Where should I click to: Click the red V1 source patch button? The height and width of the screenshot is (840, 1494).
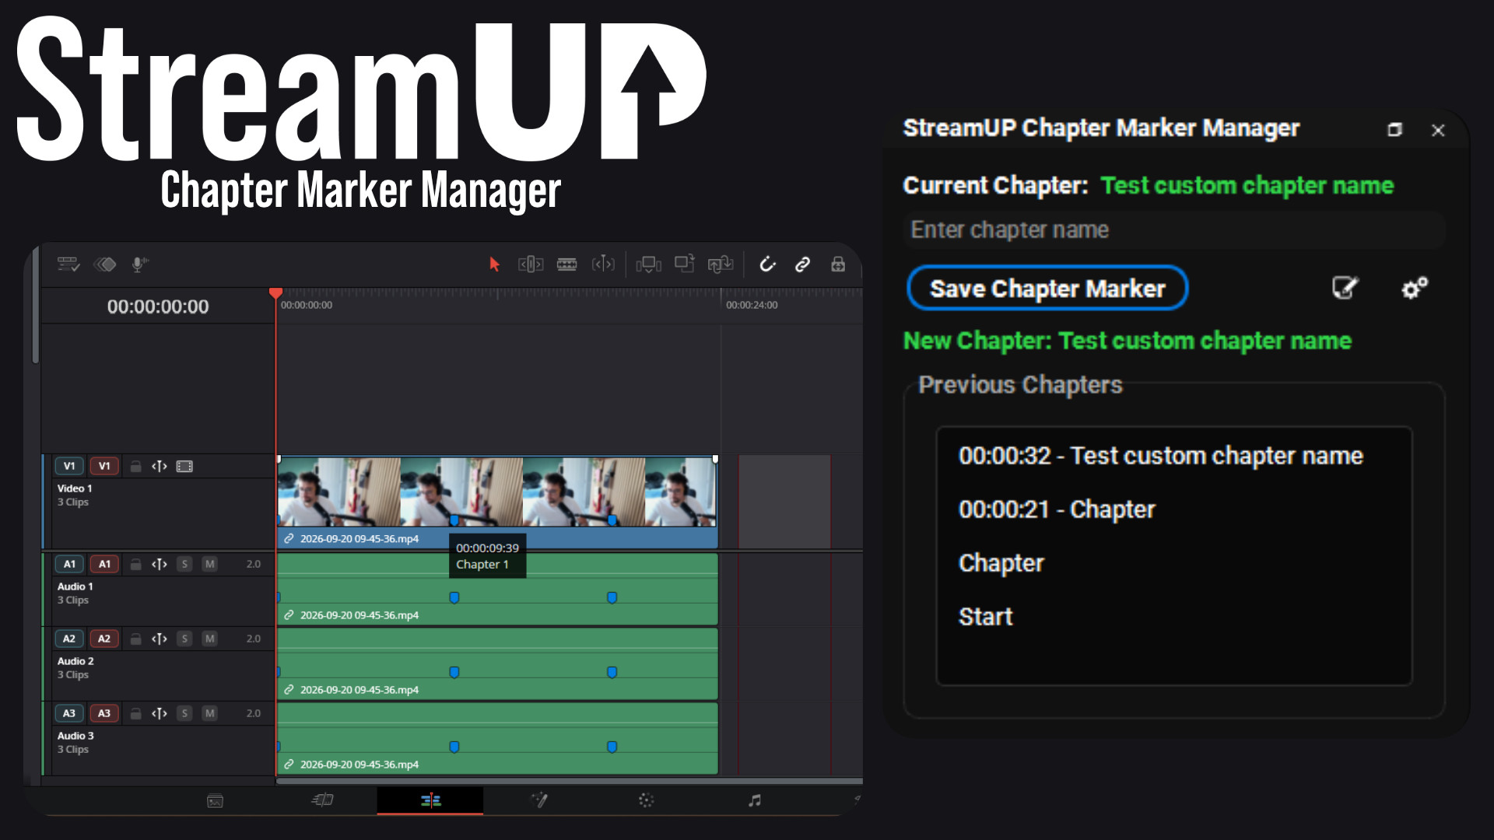coord(104,466)
